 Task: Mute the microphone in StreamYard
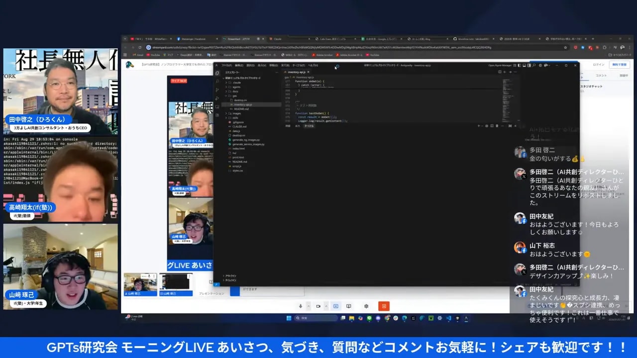click(301, 306)
